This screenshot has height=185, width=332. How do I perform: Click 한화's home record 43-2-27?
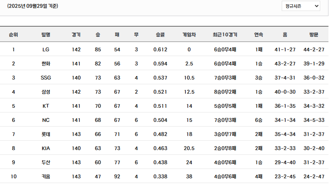tap(285, 64)
